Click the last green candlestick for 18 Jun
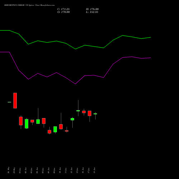This screenshot has width=179, height=179. (x=95, y=114)
